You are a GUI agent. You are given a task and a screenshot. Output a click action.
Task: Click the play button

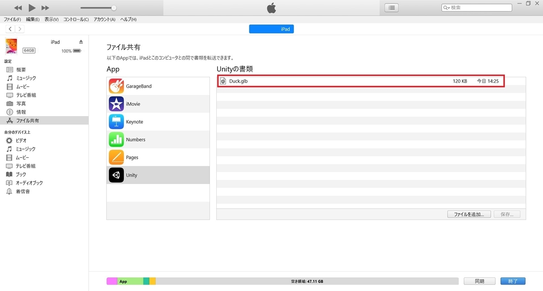(32, 8)
